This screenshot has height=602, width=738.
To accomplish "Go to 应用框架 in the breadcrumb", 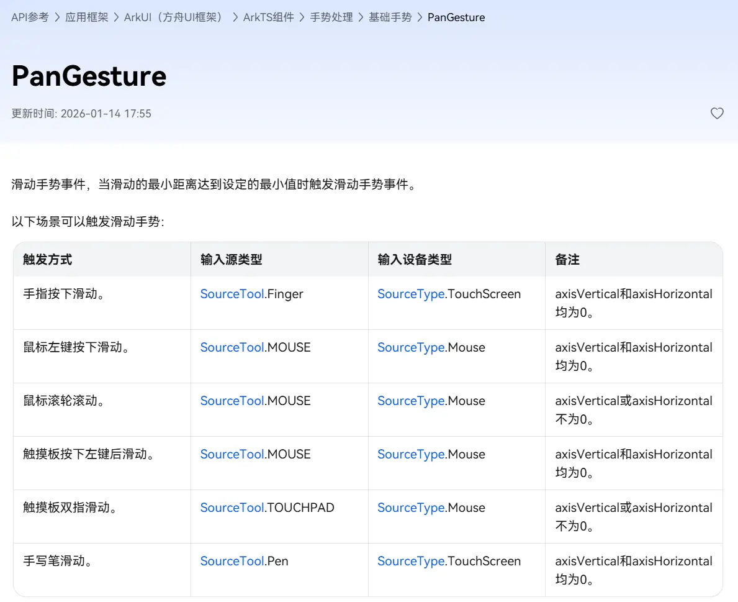I will click(86, 17).
